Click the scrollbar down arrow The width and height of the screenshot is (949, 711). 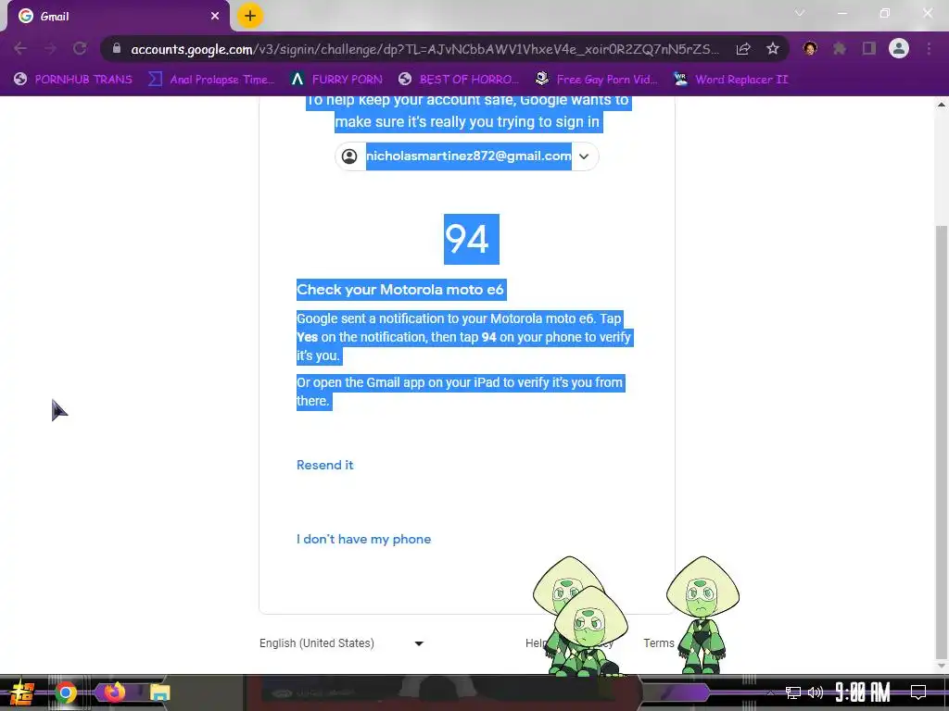(x=942, y=666)
